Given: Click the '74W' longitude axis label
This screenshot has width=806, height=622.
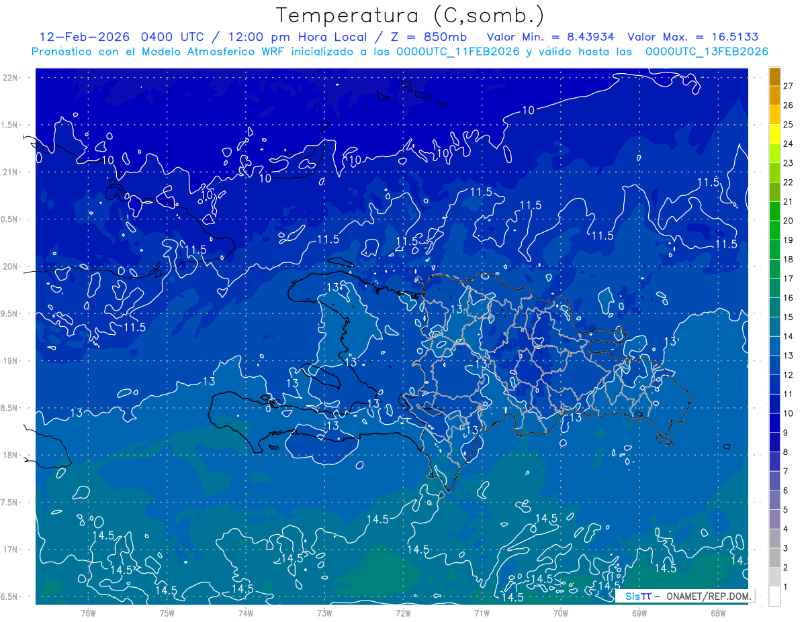Looking at the screenshot, I should pyautogui.click(x=245, y=613).
